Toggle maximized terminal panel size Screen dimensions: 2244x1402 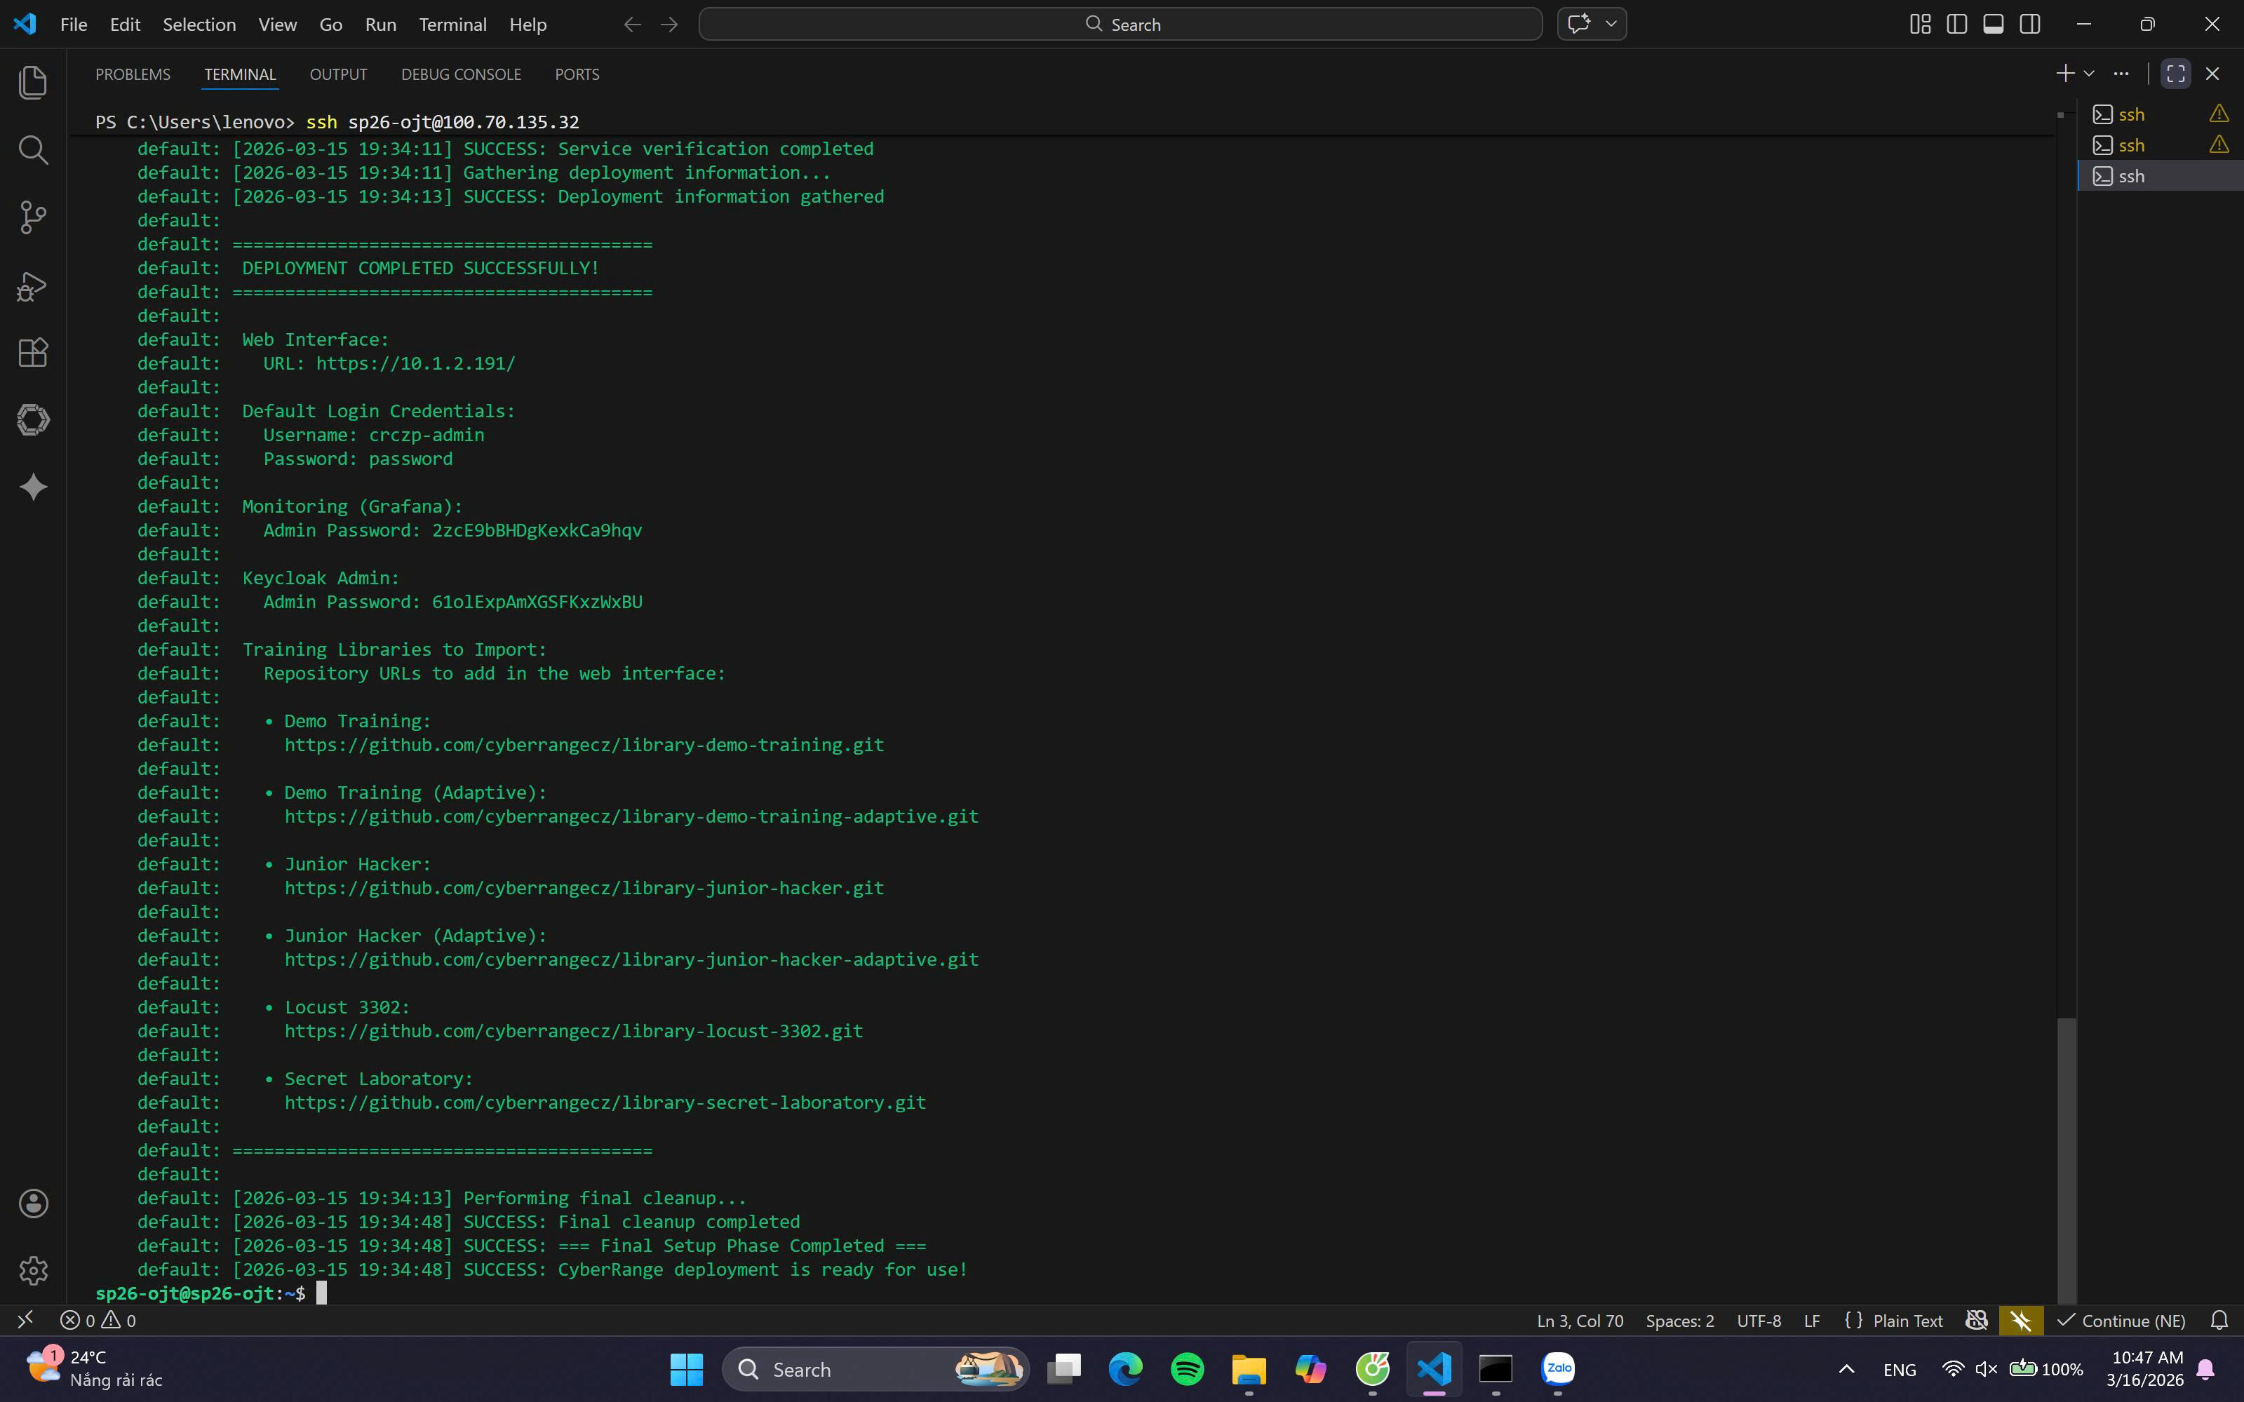pyautogui.click(x=2175, y=74)
